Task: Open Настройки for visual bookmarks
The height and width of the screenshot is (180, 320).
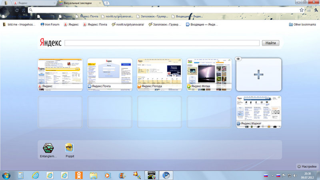Action: tap(307, 166)
